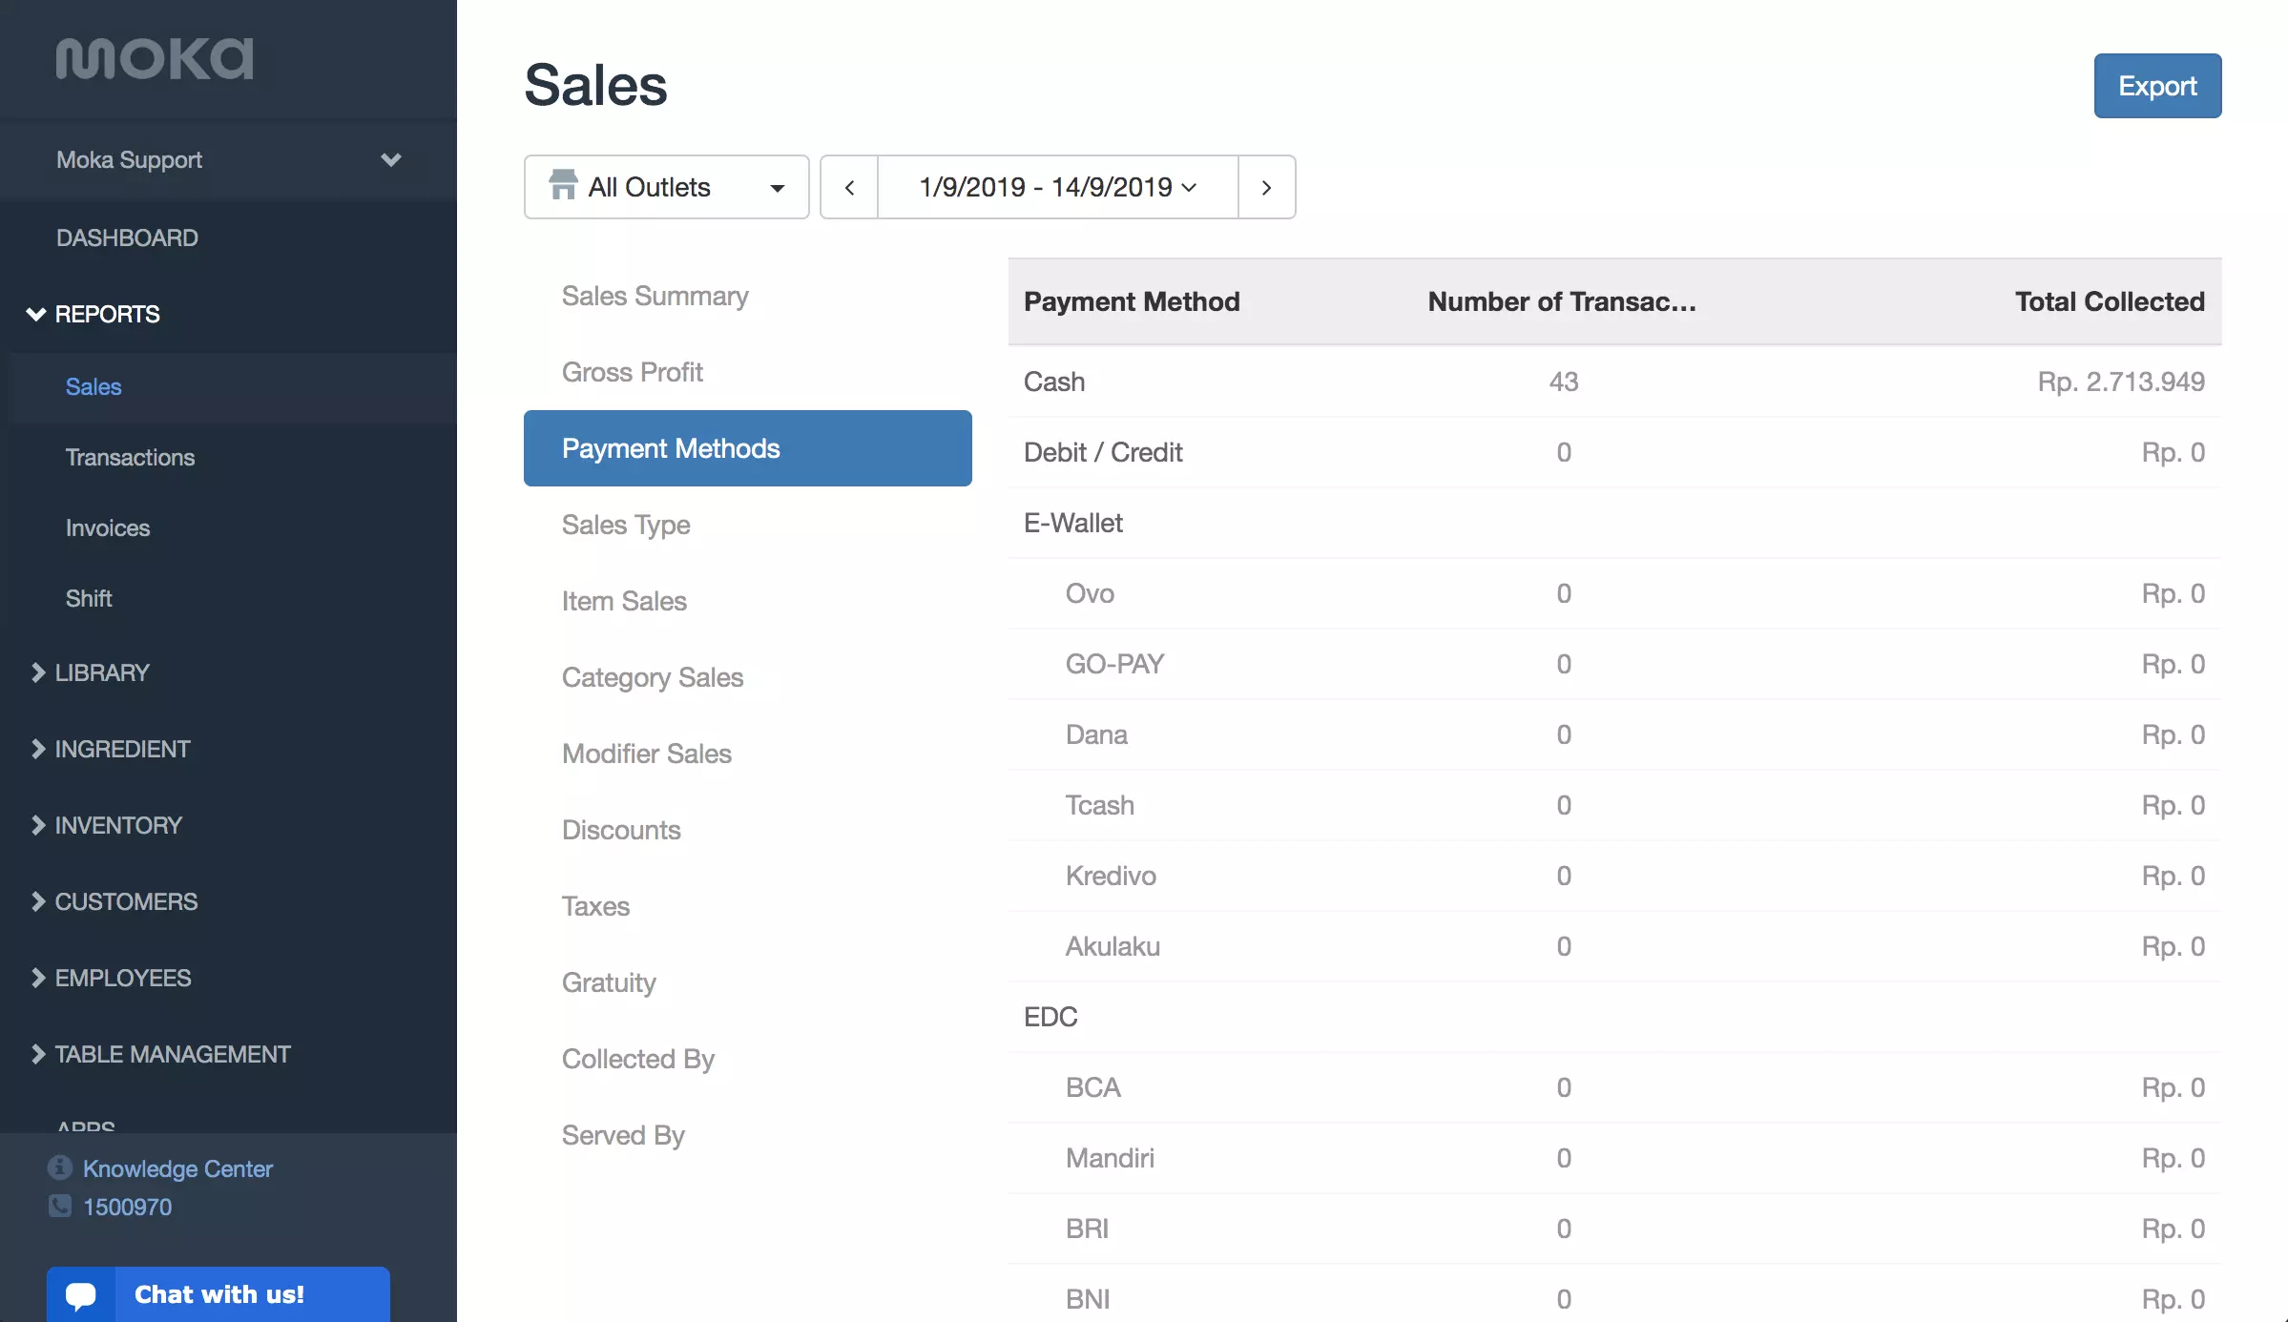Open the date range picker 1/9/2019 - 14/9/2019
2288x1322 pixels.
pos(1057,187)
